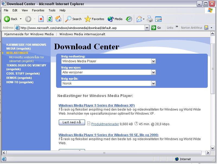Click the Forward arrow button
This screenshot has width=217, height=164.
tap(28, 19)
